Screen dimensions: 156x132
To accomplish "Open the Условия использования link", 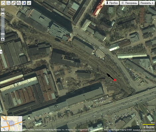I will click(144, 130).
